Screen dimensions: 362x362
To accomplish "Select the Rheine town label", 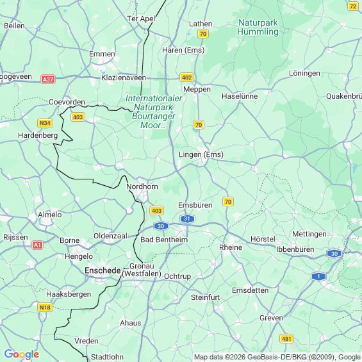I will pyautogui.click(x=231, y=247).
